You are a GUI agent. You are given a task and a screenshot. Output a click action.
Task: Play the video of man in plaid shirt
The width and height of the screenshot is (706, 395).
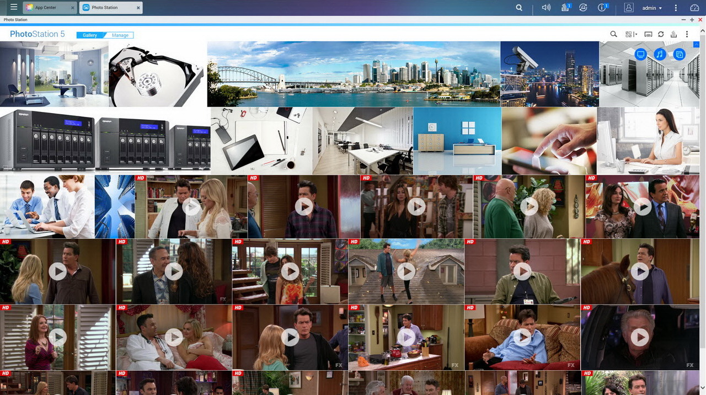304,207
